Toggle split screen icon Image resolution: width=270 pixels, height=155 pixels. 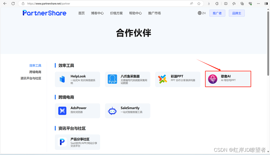tap(226, 4)
